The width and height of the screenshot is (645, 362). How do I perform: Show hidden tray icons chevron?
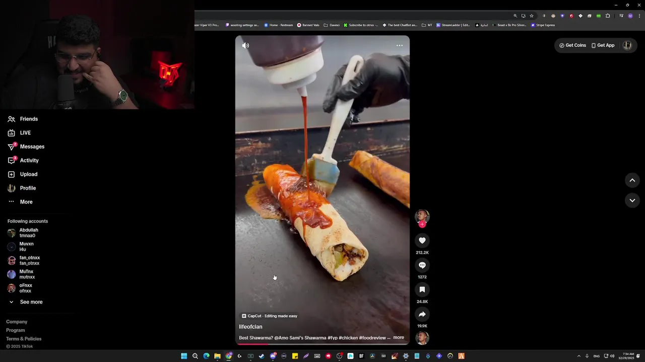click(x=578, y=356)
